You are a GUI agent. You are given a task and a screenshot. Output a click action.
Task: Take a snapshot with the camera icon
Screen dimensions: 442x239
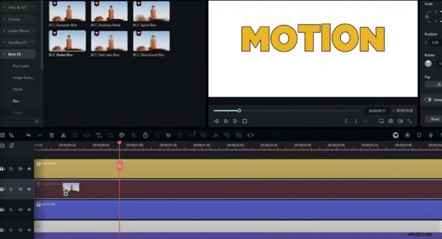[x=390, y=121]
